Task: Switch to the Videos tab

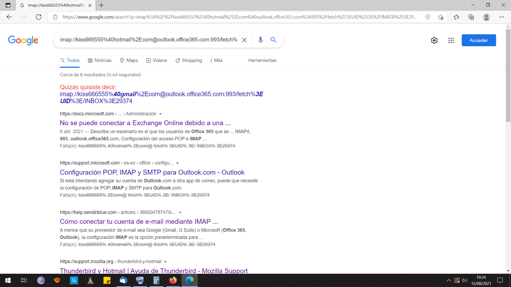Action: click(157, 60)
